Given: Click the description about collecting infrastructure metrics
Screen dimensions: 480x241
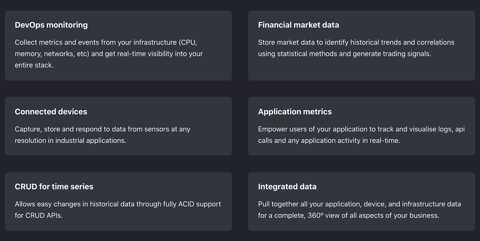Looking at the screenshot, I should pos(109,54).
